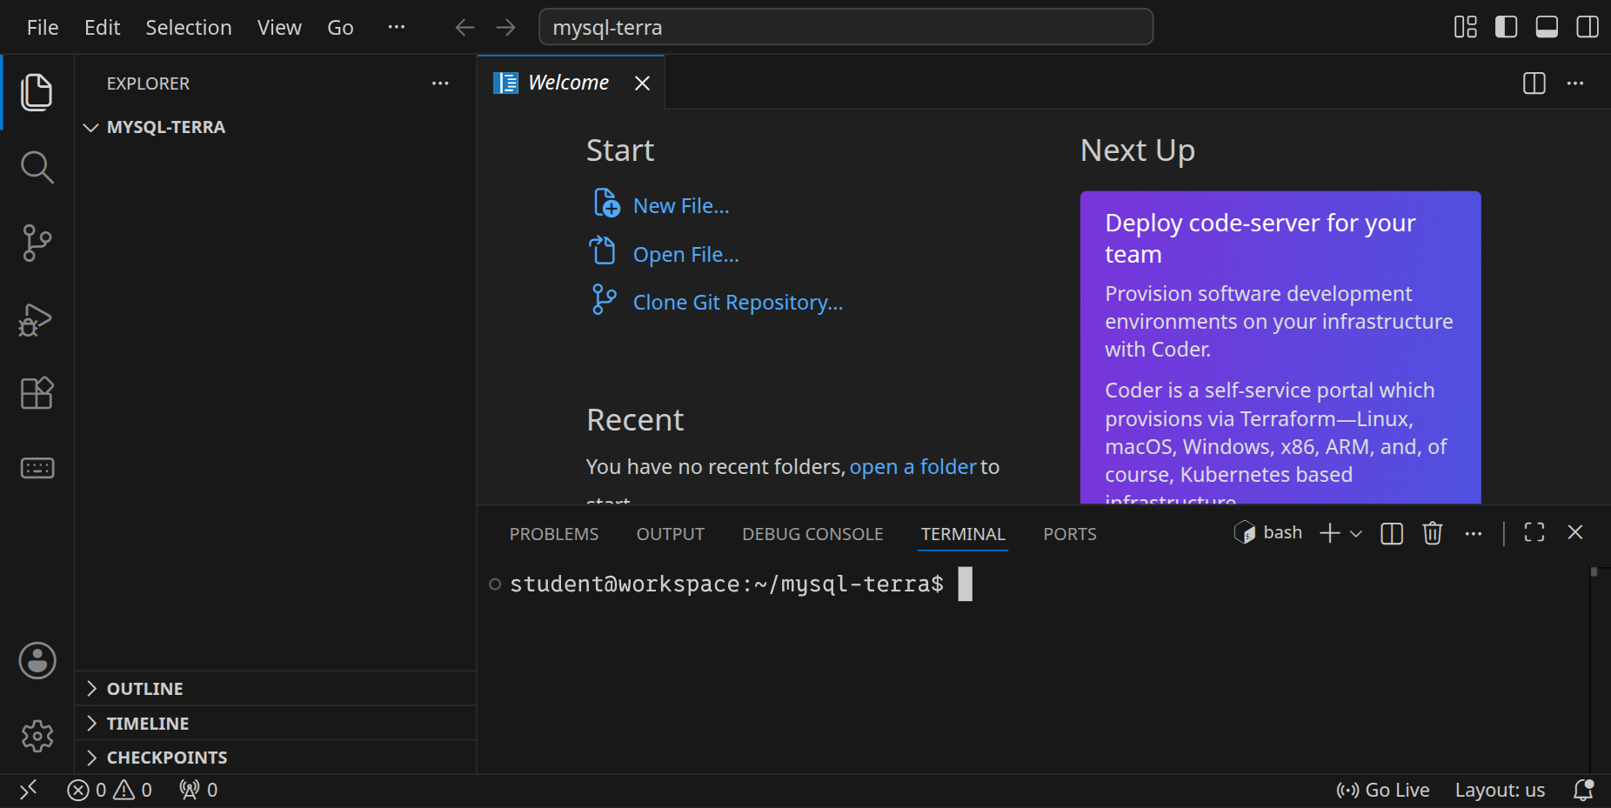Viewport: 1611px width, 808px height.
Task: Switch to the PROBLEMS tab
Action: click(554, 534)
